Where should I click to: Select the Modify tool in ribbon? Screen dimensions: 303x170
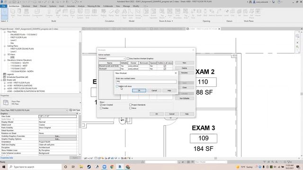[4, 13]
